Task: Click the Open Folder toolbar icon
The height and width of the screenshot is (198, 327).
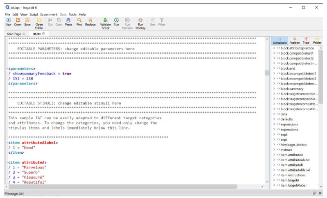Action: tap(39, 20)
